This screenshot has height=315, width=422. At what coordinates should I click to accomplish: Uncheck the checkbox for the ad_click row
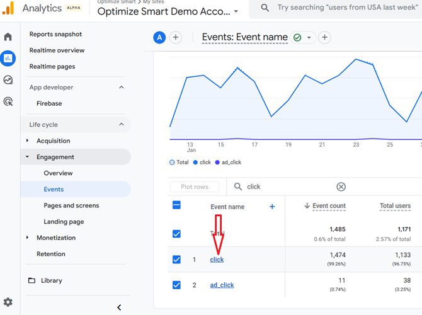[x=176, y=285]
